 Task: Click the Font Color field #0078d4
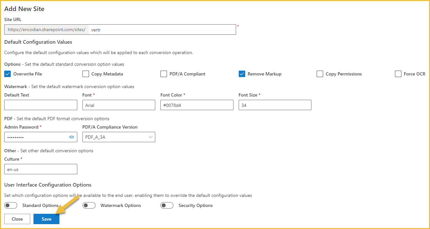197,105
